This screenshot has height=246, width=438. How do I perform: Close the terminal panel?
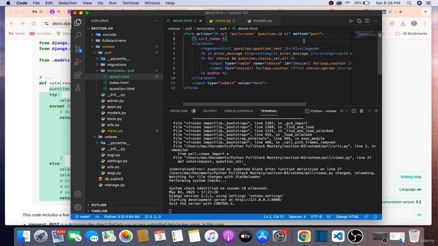point(376,111)
